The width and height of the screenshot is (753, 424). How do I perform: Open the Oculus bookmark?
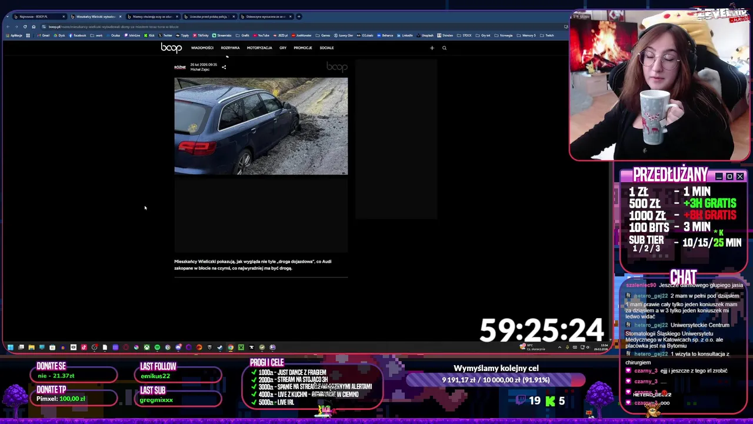point(113,35)
